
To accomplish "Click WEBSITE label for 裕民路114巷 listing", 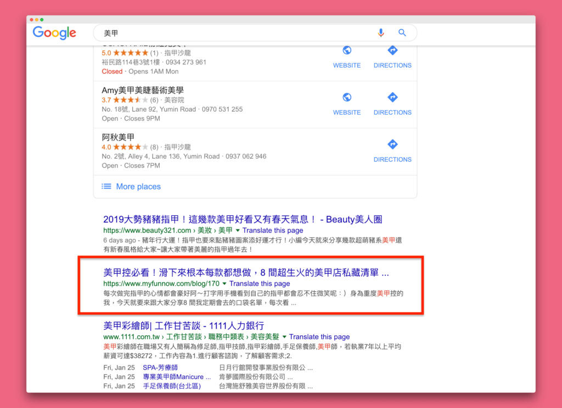I will [x=347, y=65].
